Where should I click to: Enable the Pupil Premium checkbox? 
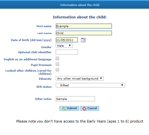click(x=58, y=64)
